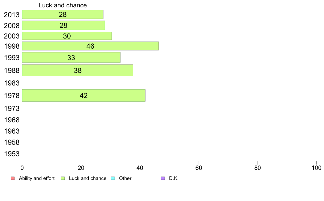
Task: Select the 1988 bar labeled 38
Action: point(78,70)
